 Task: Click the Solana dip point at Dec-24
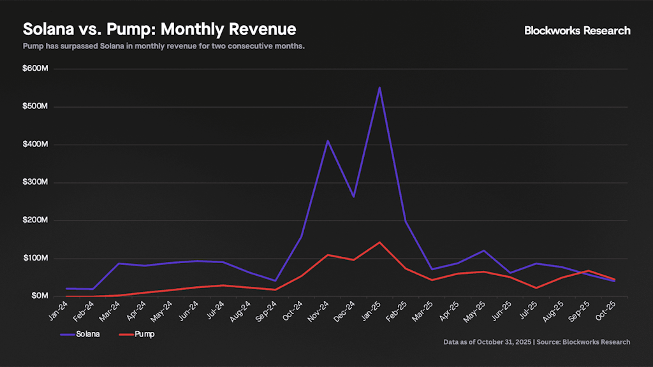[354, 196]
